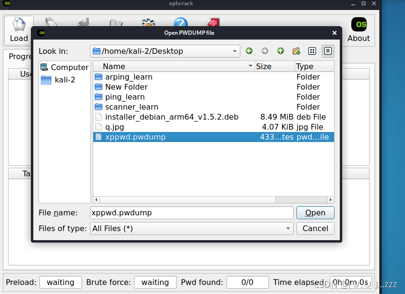Image resolution: width=405 pixels, height=294 pixels.
Task: Click the Brute force waiting status field
Action: (x=155, y=283)
